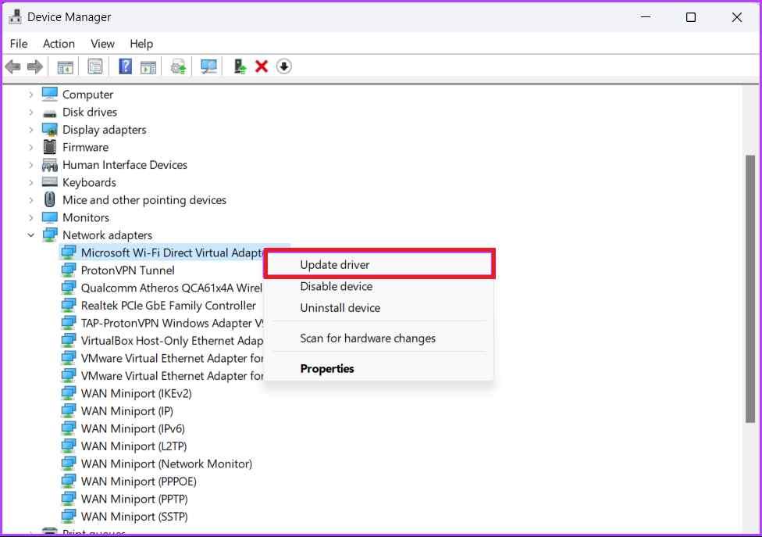The image size is (762, 537).
Task: Click the Forward arrow toolbar icon
Action: pyautogui.click(x=35, y=66)
